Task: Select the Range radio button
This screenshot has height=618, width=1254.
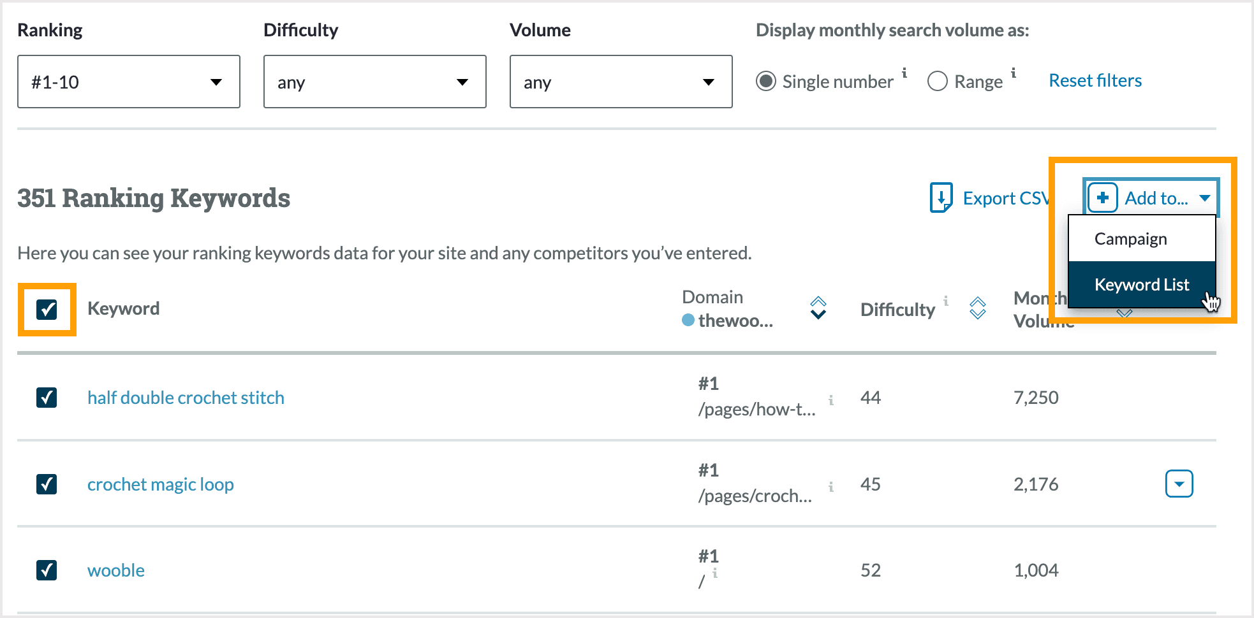Action: 937,82
